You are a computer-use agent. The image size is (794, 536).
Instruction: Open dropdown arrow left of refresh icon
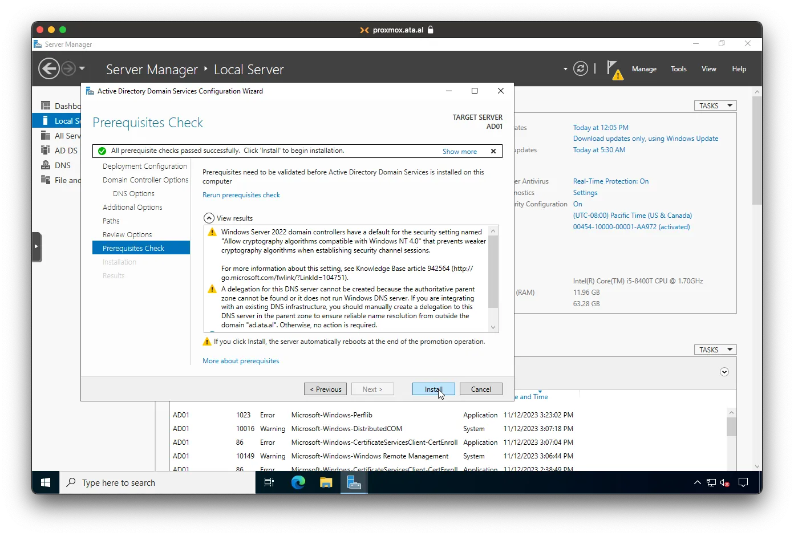[565, 69]
